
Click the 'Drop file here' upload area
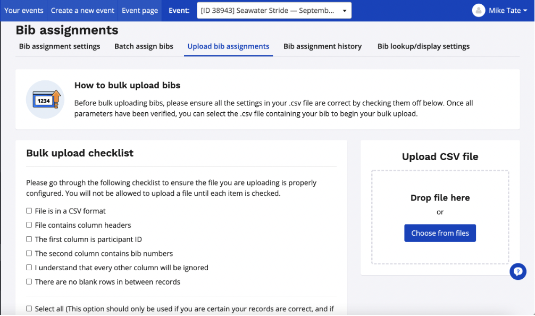tap(440, 198)
